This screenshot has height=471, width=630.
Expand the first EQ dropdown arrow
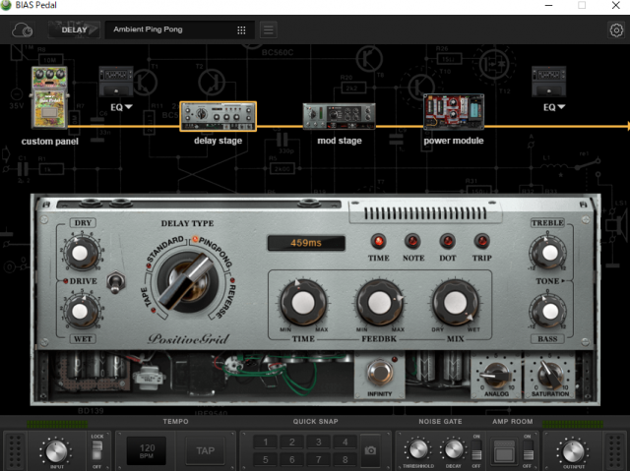point(129,107)
